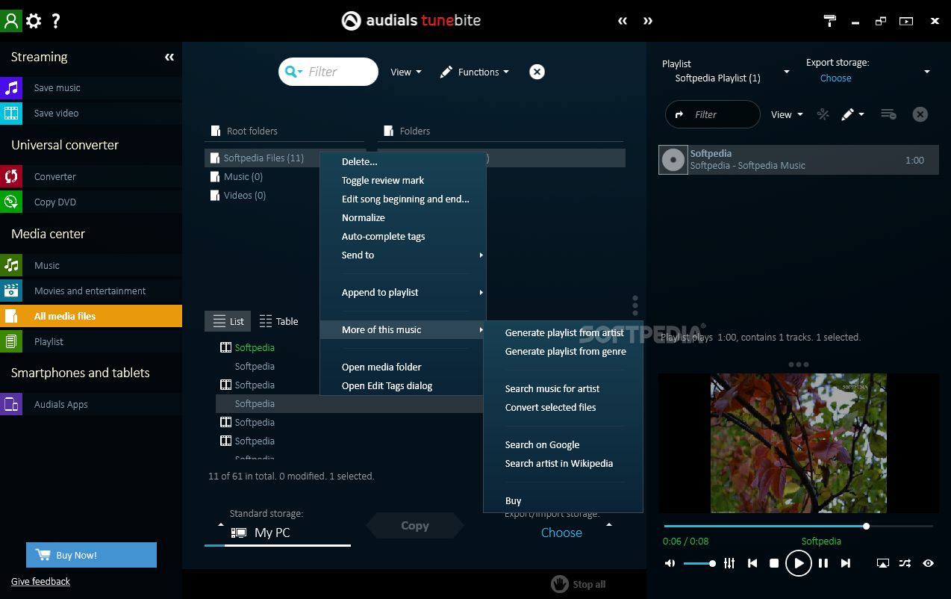Open the paint roller theme icon

coord(830,21)
